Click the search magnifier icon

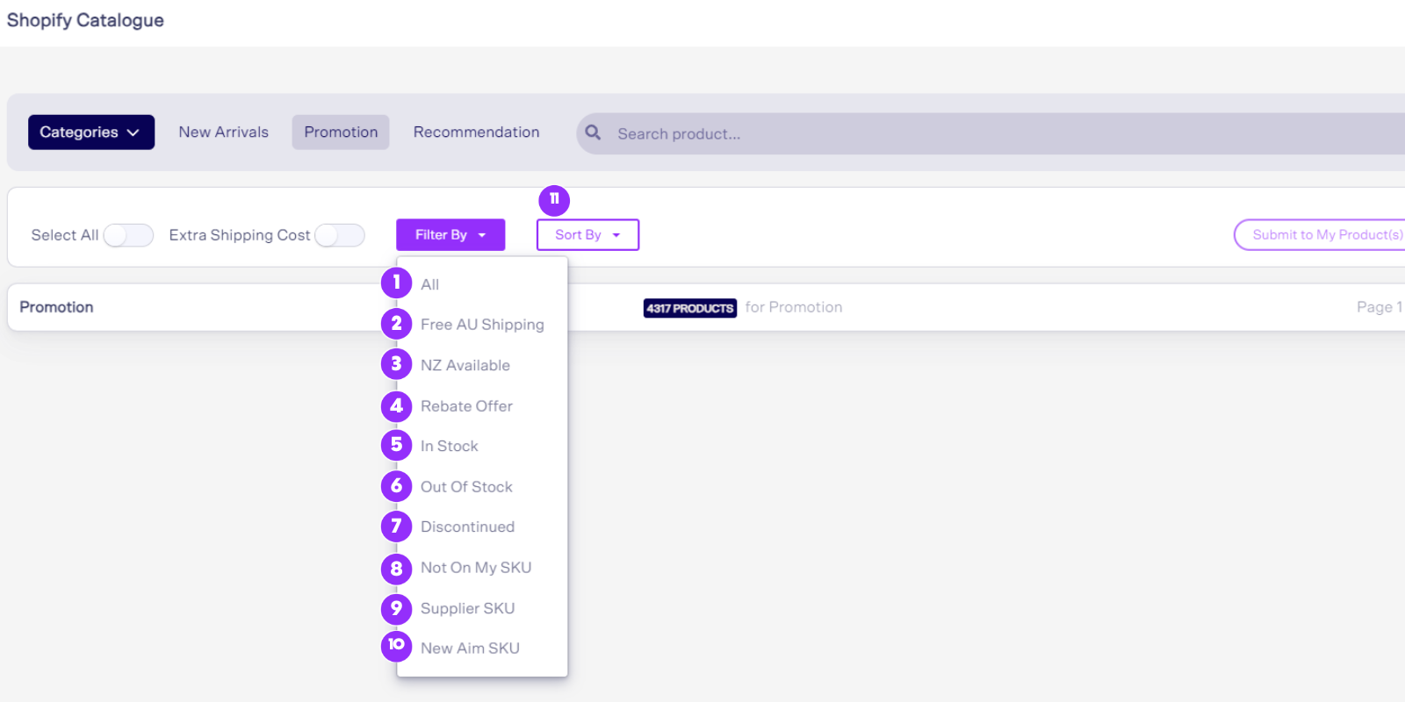click(x=593, y=133)
